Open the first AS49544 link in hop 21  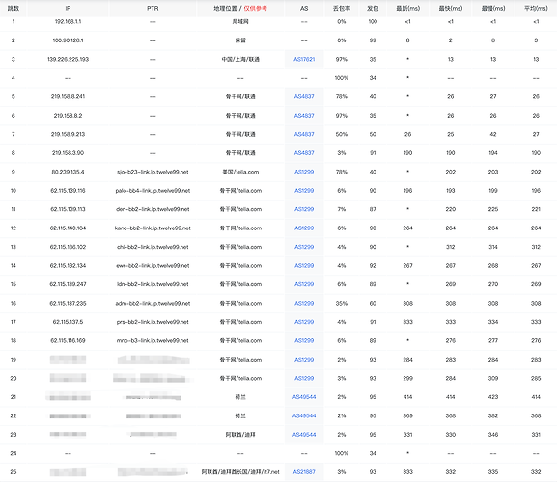tap(304, 397)
